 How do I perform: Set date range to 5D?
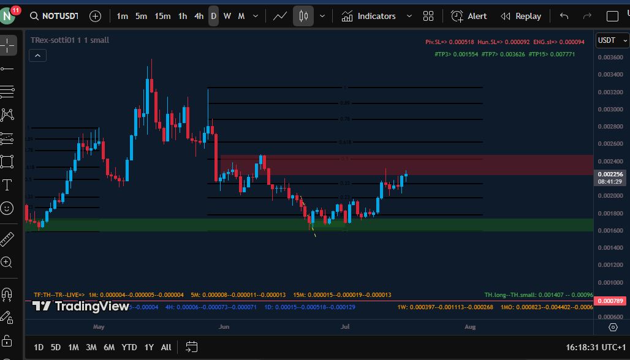[55, 347]
